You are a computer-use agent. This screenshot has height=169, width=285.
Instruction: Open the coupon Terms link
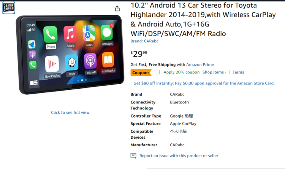(x=238, y=72)
